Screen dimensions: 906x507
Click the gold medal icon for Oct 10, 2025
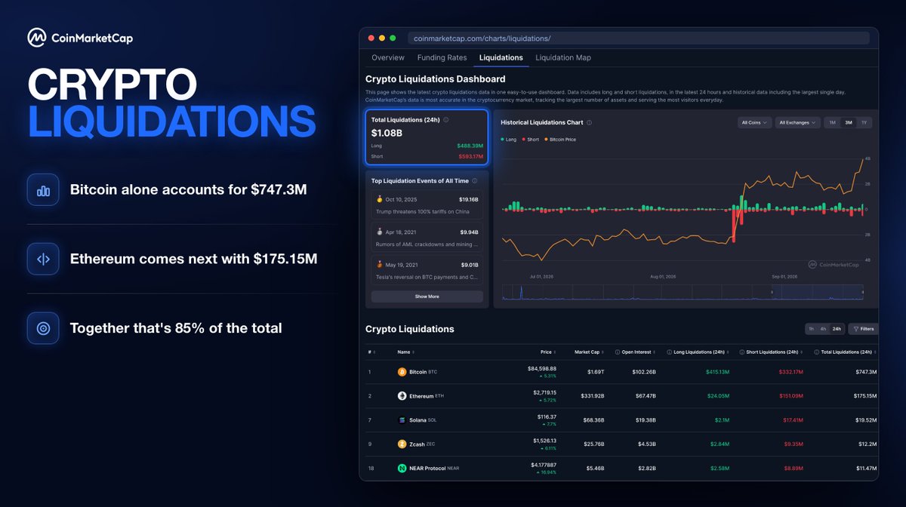click(x=379, y=200)
